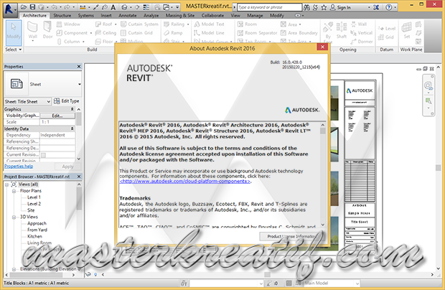Toggle the Current Revision checkbox in Properties
445x290 pixels.
(x=43, y=155)
